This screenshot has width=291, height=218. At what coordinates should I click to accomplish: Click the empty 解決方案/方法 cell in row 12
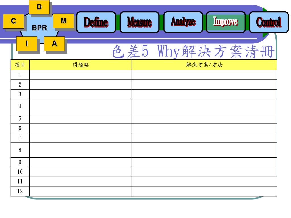tap(204, 191)
